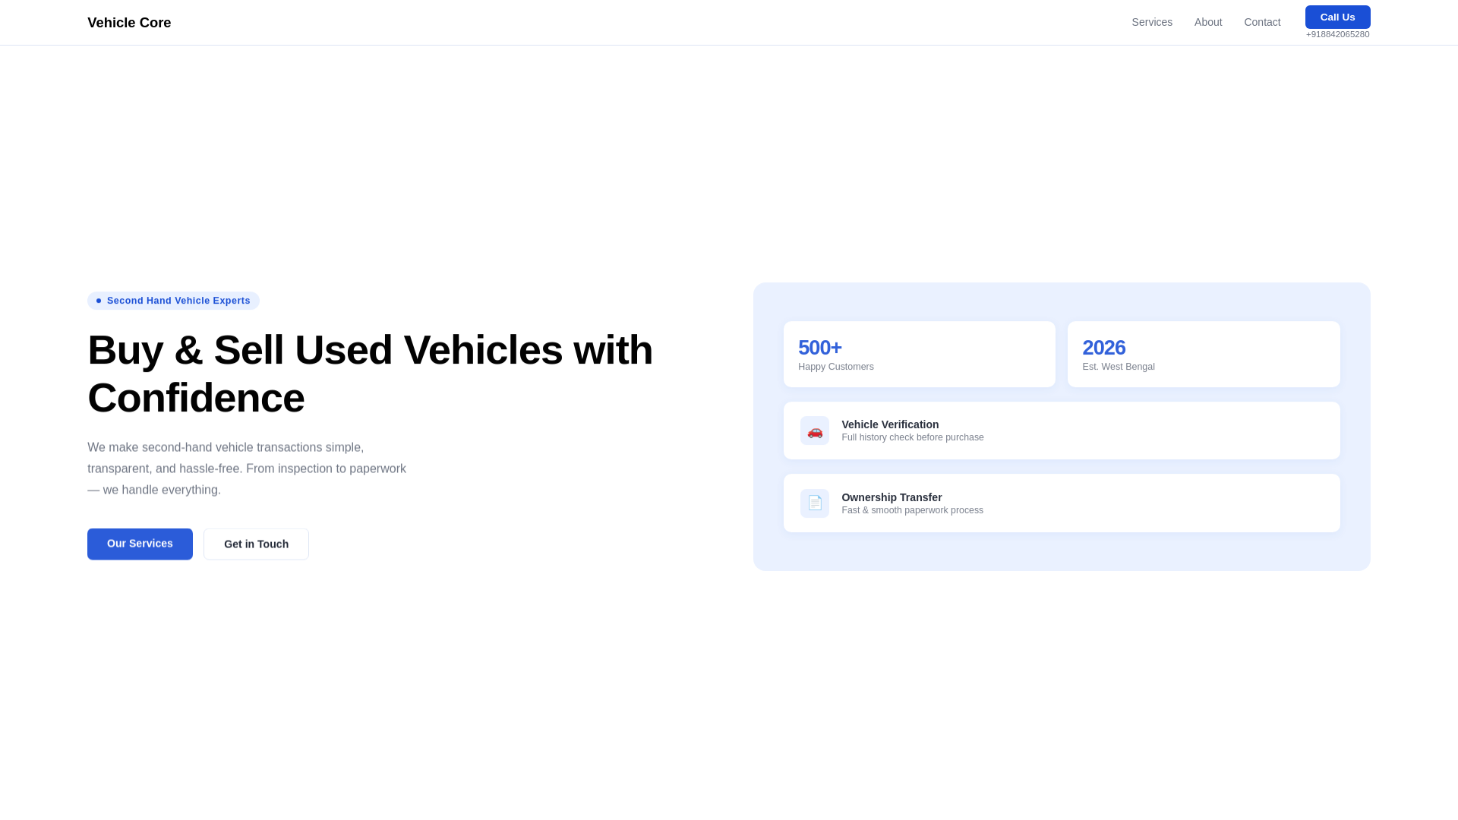
Task: Open the Services nav link
Action: (x=1152, y=22)
